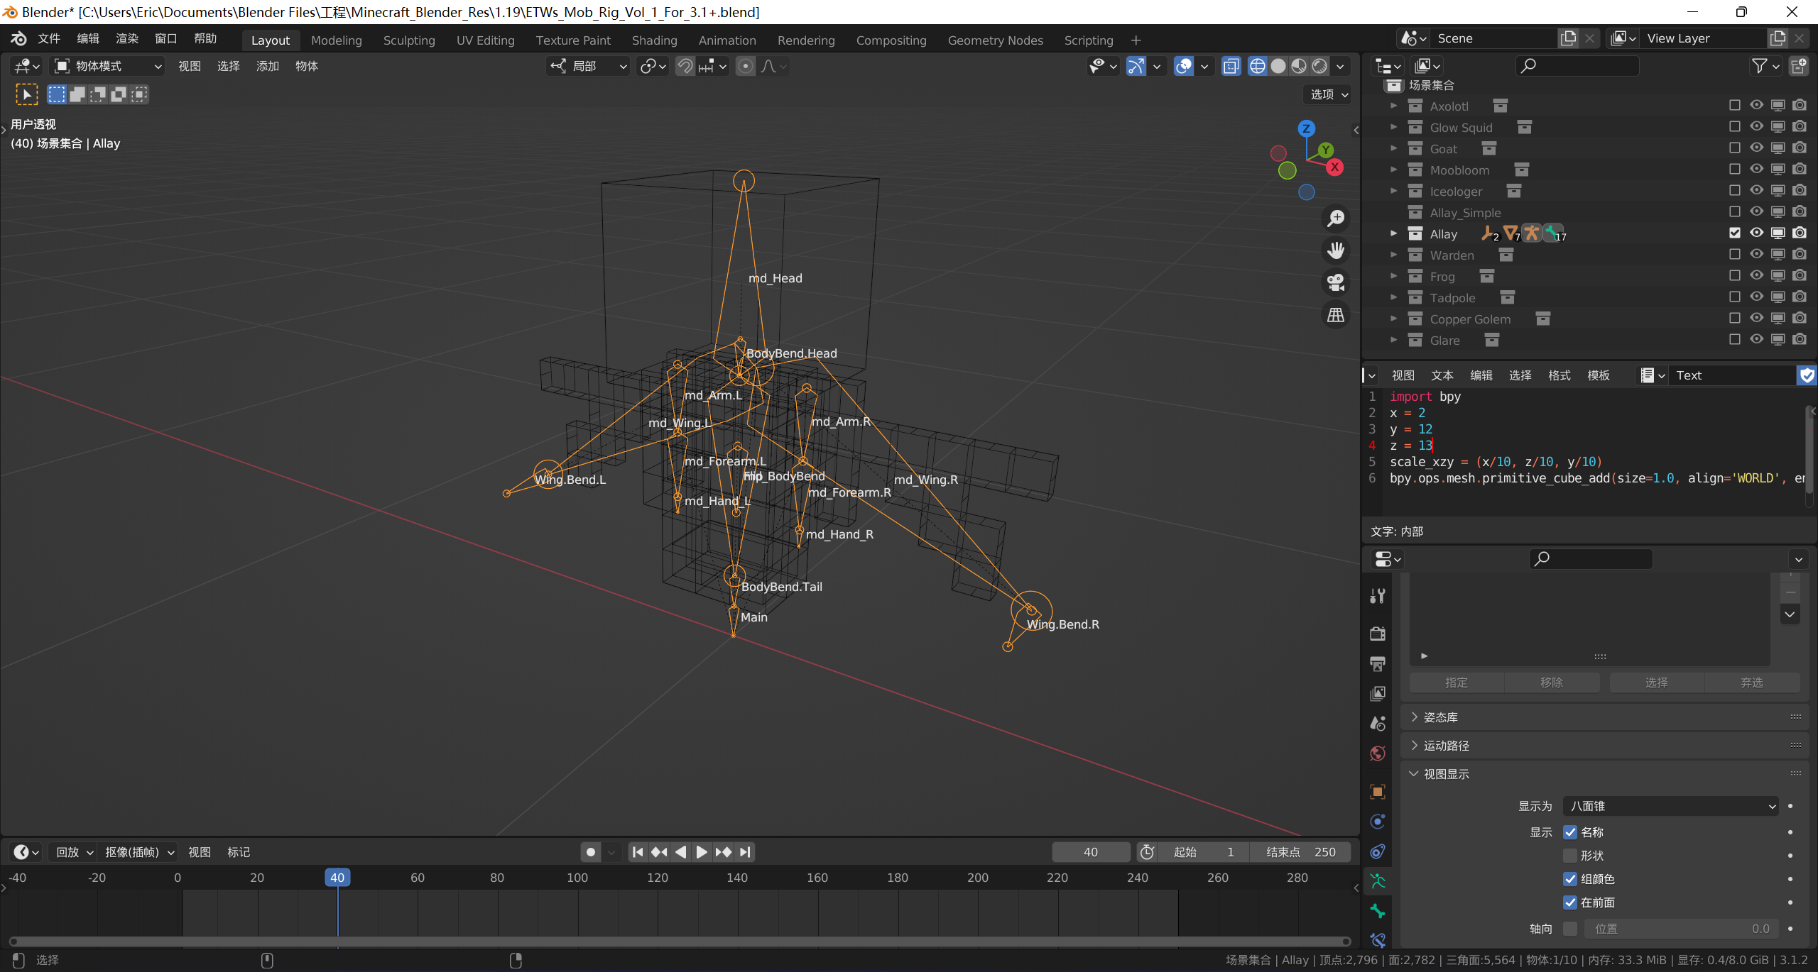This screenshot has height=972, width=1818.
Task: Open the Display As octahedral dropdown
Action: [1671, 806]
